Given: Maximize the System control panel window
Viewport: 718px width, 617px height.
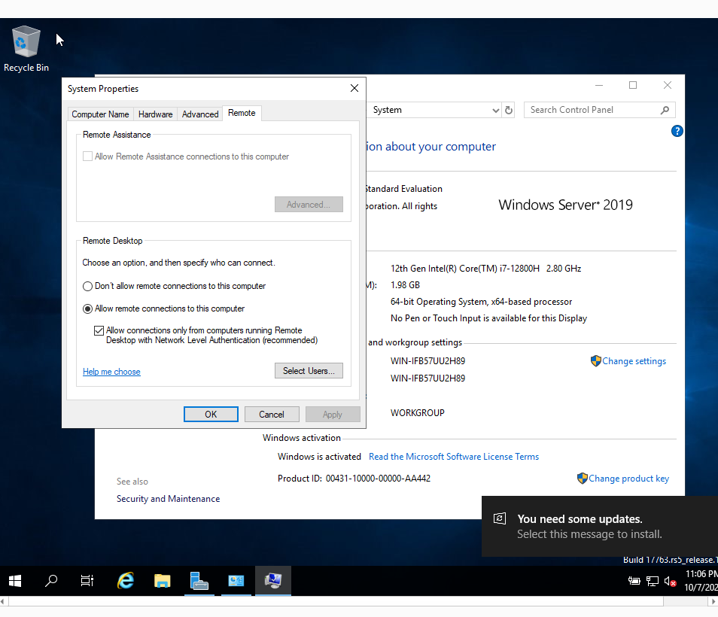Looking at the screenshot, I should click(633, 85).
